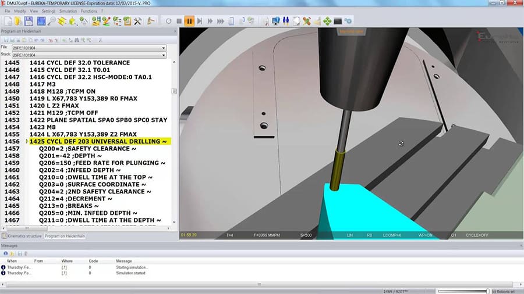The height and width of the screenshot is (294, 524).
Task: Click scroll-up arrow of program list
Action: (x=174, y=62)
